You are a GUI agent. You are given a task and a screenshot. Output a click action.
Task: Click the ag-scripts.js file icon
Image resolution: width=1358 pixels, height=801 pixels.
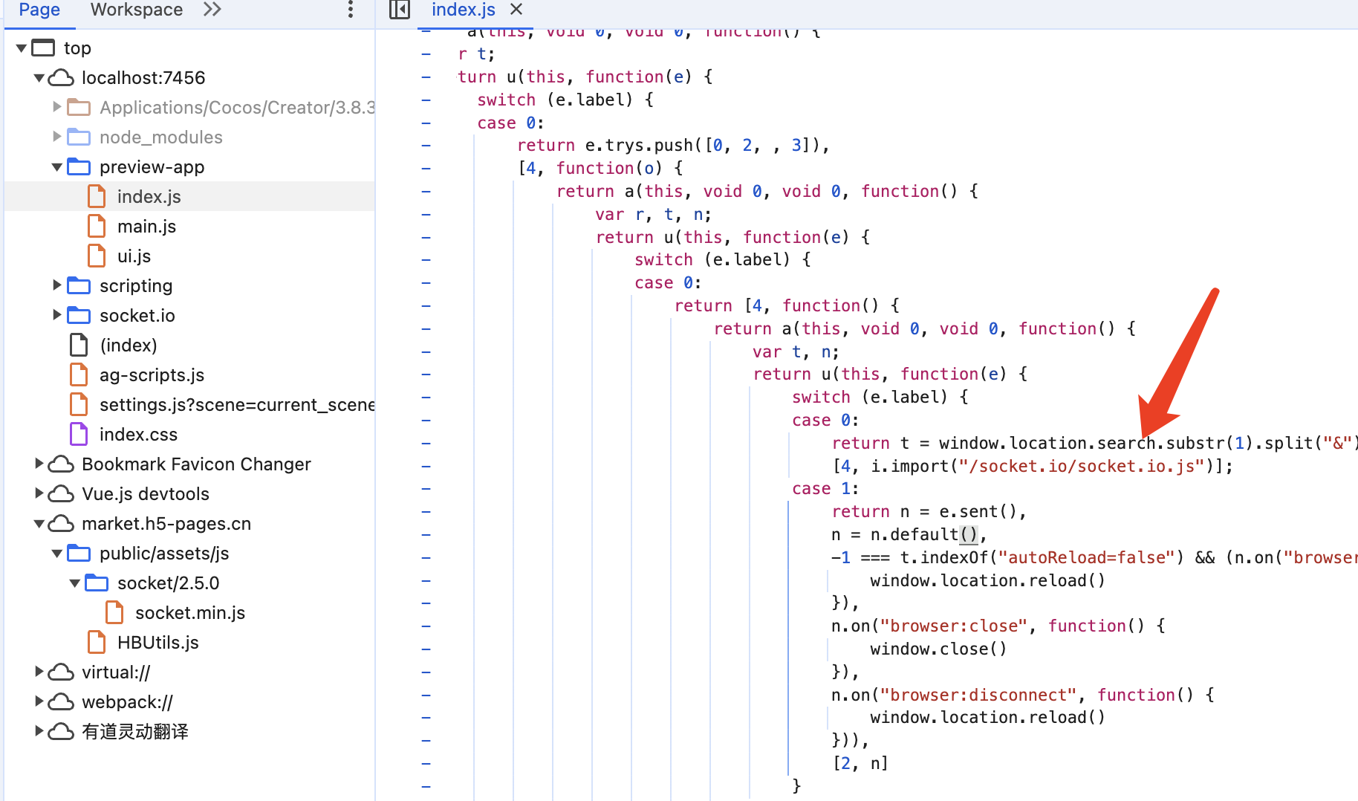[79, 374]
